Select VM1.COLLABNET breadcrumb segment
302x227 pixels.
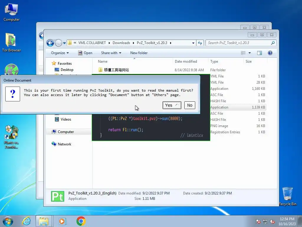point(92,43)
